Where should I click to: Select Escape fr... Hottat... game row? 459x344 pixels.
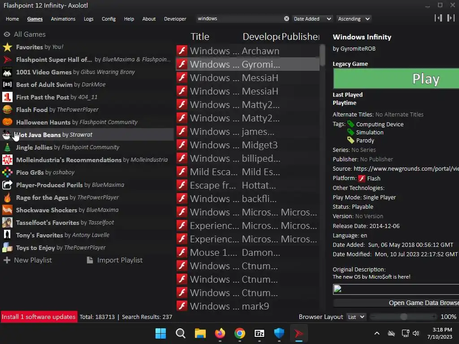pos(247,185)
